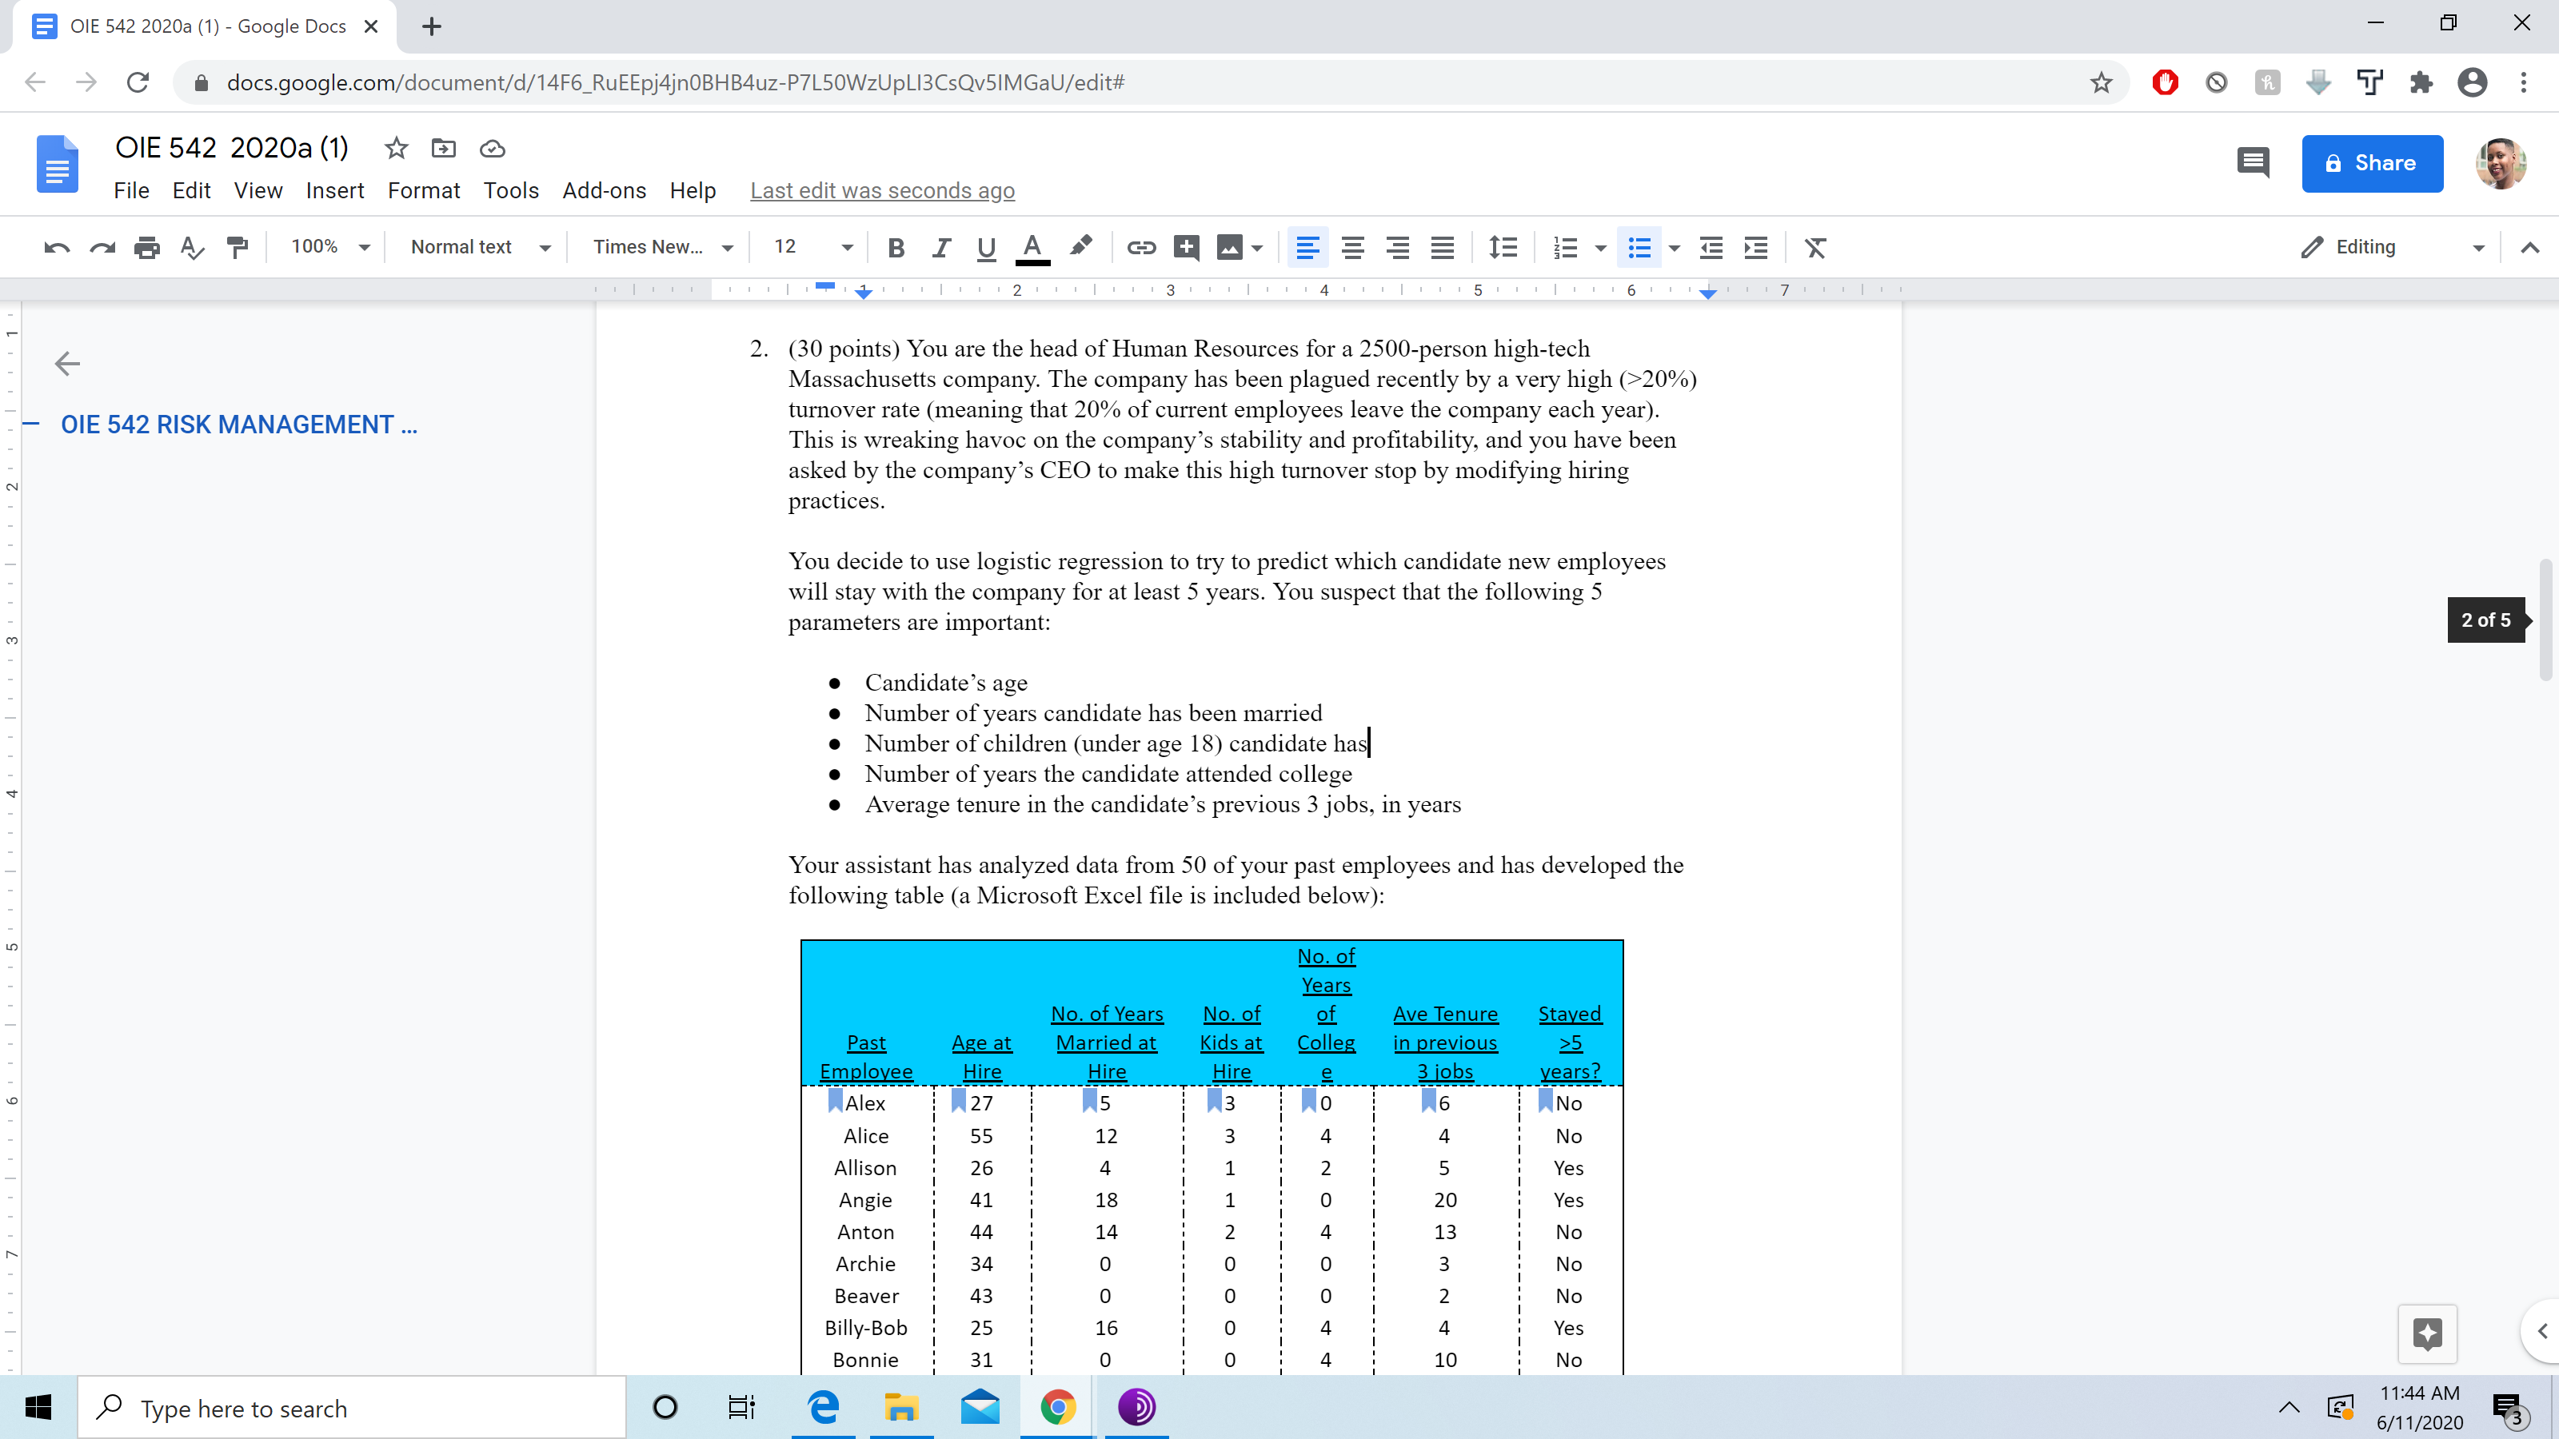Viewport: 2559px width, 1439px height.
Task: Open the Add-ons menu
Action: tap(604, 191)
